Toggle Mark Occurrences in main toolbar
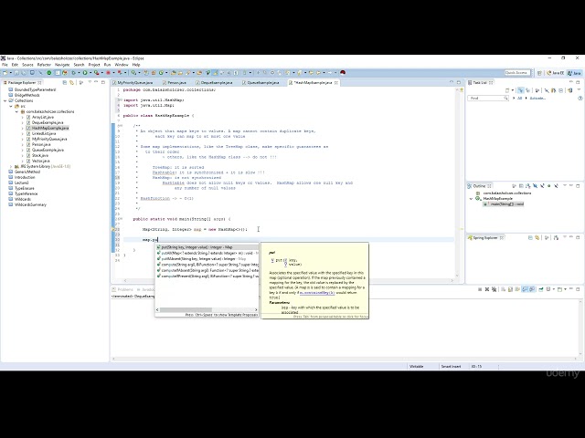Screen dimensions: 585x438 215,73
